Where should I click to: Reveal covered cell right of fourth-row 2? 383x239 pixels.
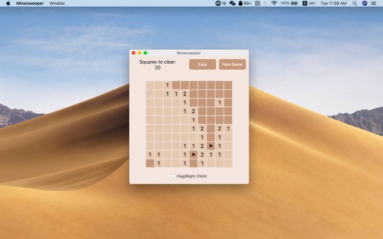pos(202,111)
